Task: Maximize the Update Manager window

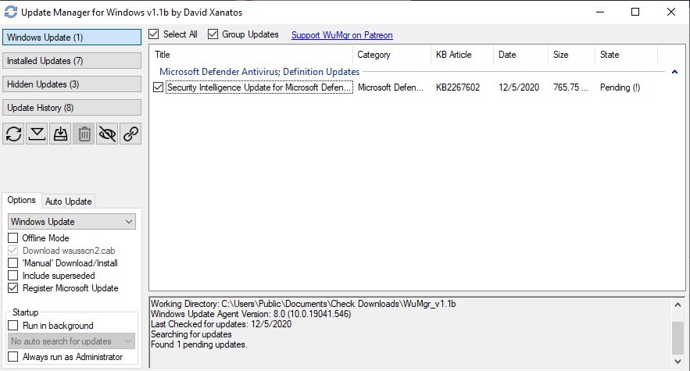Action: click(635, 12)
